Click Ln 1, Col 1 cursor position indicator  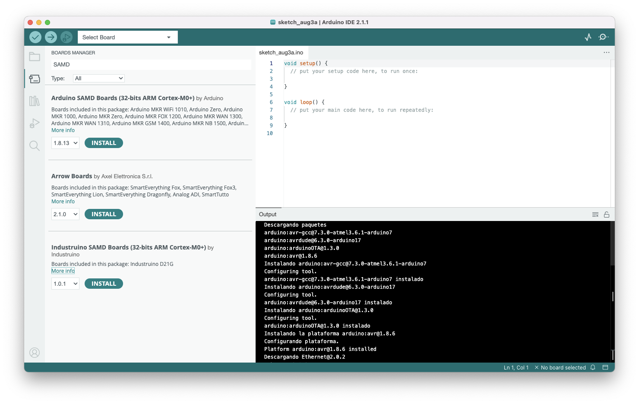(x=516, y=367)
